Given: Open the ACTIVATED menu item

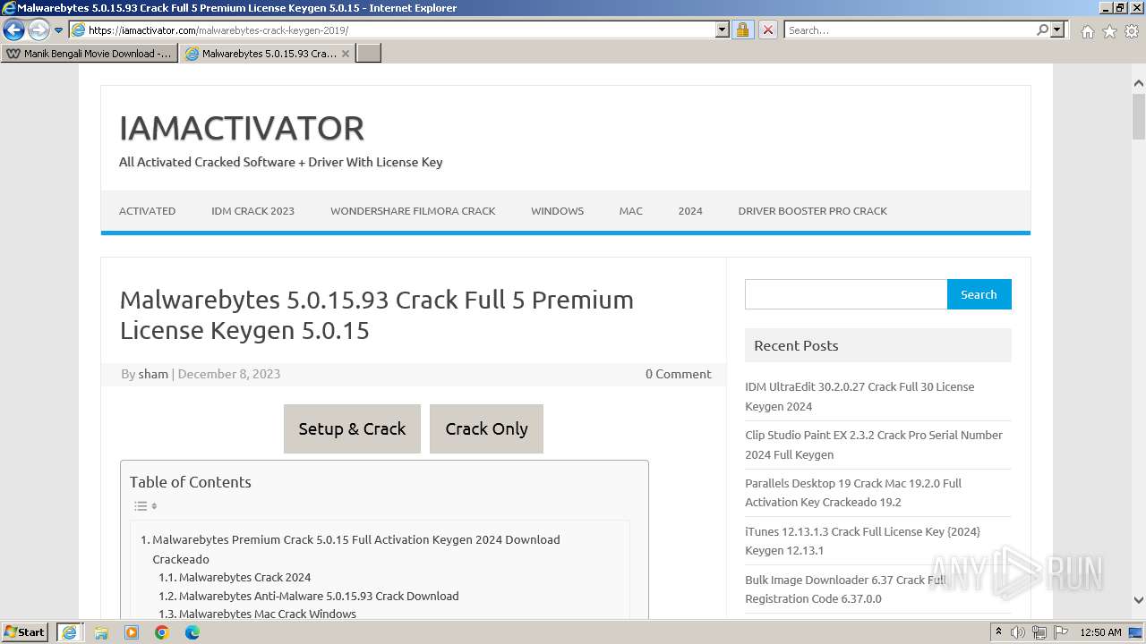Looking at the screenshot, I should [147, 211].
